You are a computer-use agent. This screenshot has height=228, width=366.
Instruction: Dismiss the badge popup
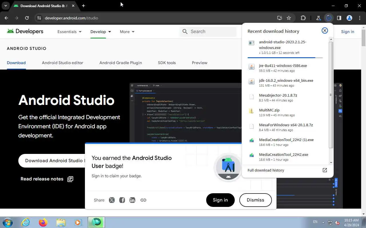[255, 200]
